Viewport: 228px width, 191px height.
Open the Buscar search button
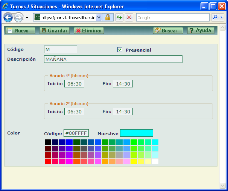click(168, 31)
